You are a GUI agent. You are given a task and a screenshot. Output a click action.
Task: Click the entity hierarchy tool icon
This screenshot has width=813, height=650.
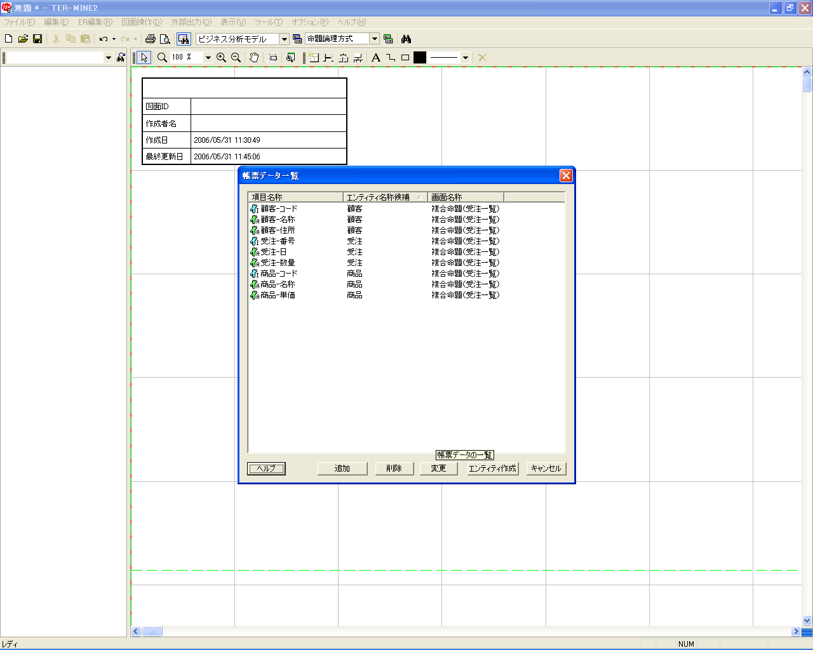coord(344,58)
